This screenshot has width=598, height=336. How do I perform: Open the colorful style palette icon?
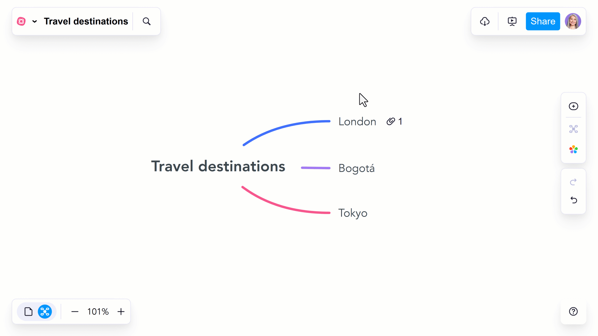[x=573, y=150]
